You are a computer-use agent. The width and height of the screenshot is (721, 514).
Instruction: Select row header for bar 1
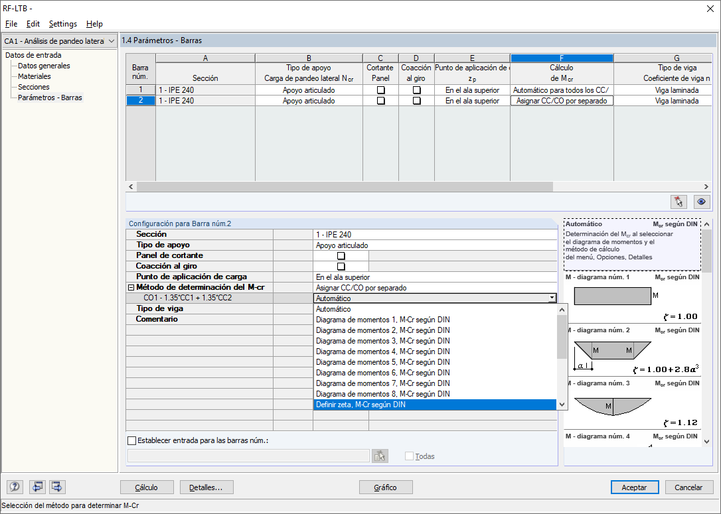(141, 90)
